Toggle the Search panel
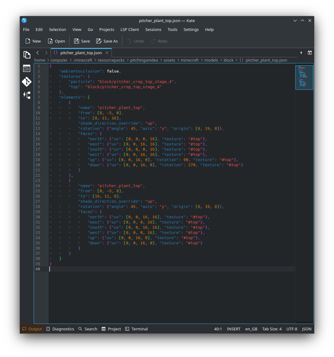 tap(88, 329)
